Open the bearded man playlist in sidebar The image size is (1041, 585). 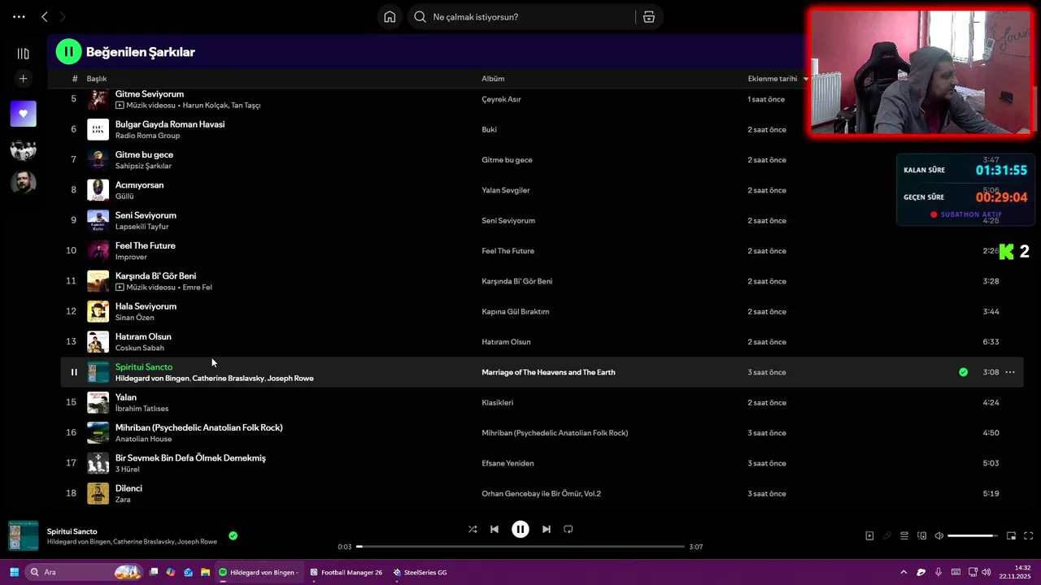pyautogui.click(x=23, y=182)
